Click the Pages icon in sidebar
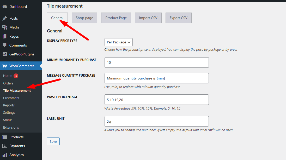The width and height of the screenshot is (286, 160). pyautogui.click(x=5, y=36)
